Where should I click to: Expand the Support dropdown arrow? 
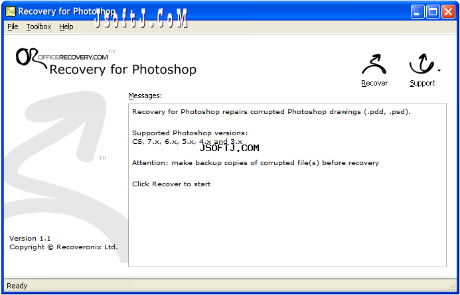point(439,70)
